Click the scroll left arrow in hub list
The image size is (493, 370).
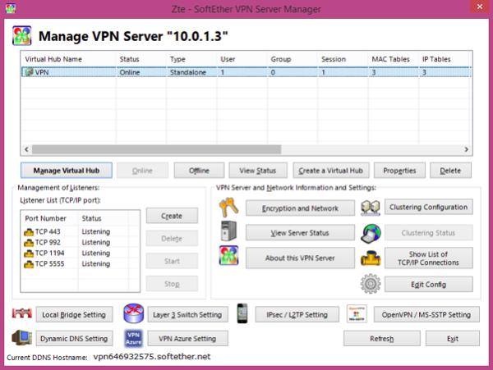point(26,149)
